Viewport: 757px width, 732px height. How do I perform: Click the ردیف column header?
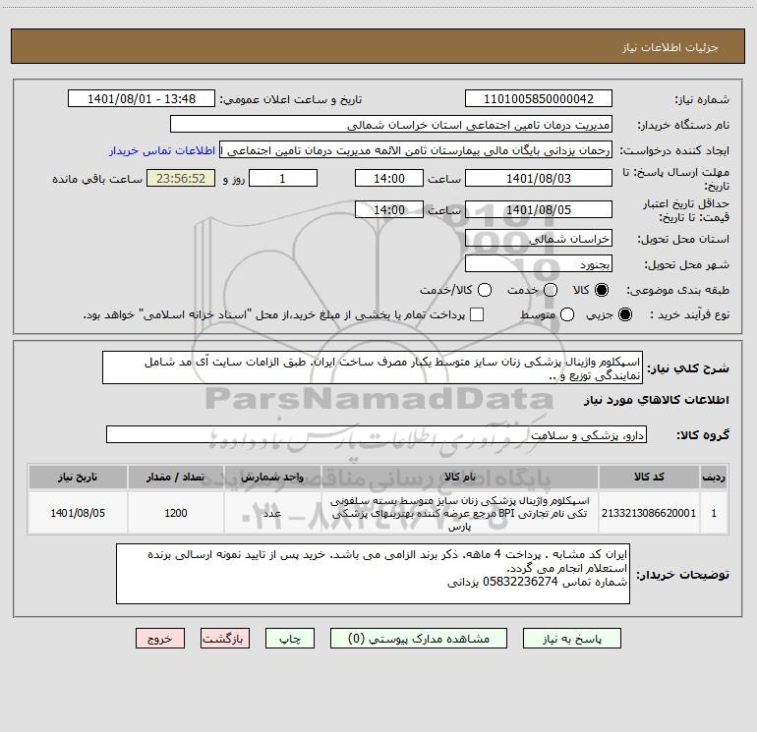(x=714, y=477)
